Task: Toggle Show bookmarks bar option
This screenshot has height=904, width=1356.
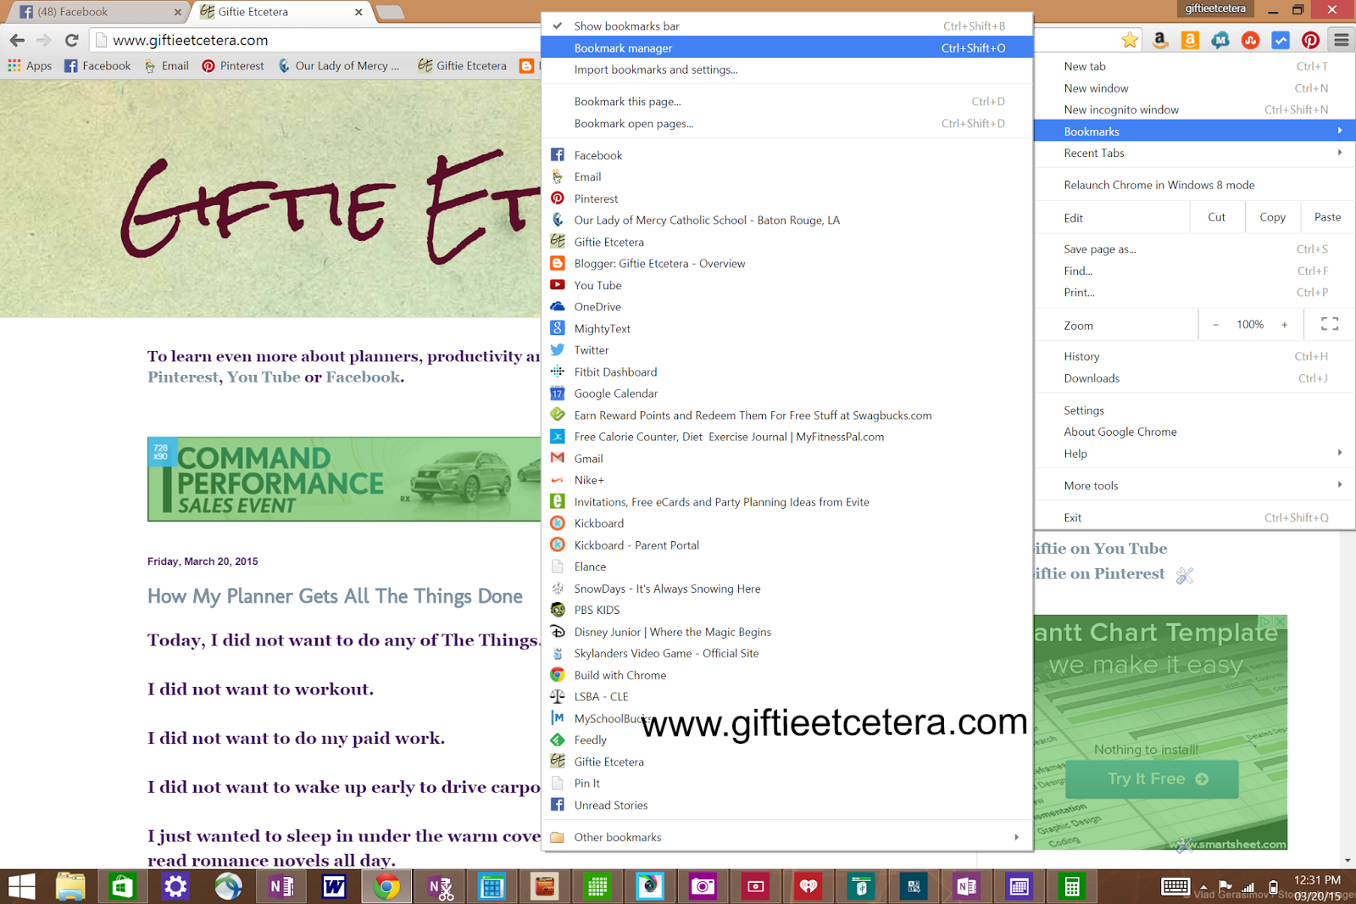Action: pyautogui.click(x=786, y=25)
